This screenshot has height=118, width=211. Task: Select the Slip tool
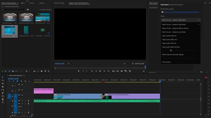[3, 90]
